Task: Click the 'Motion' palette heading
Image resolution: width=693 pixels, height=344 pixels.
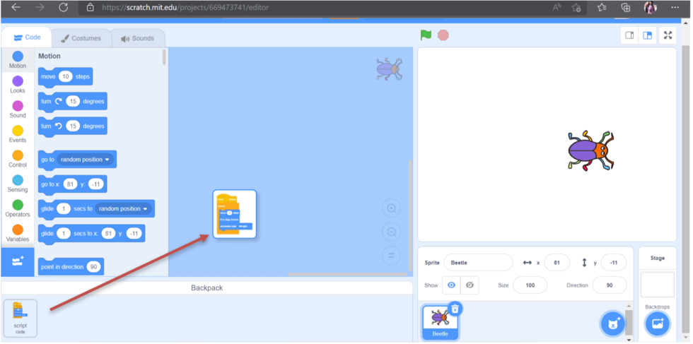Action: click(49, 56)
